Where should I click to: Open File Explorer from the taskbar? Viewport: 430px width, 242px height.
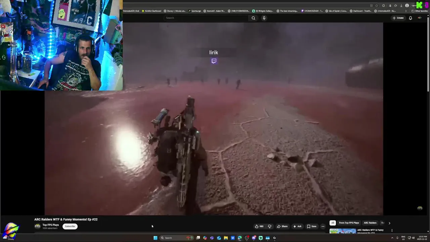(x=226, y=238)
